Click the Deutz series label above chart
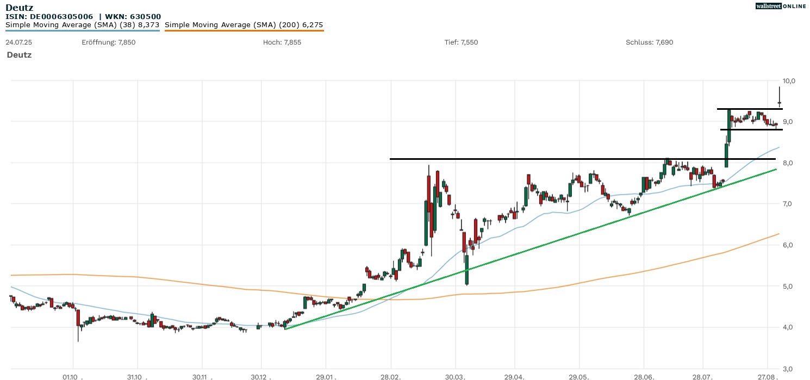Screen dimensions: 810x380 pyautogui.click(x=19, y=55)
